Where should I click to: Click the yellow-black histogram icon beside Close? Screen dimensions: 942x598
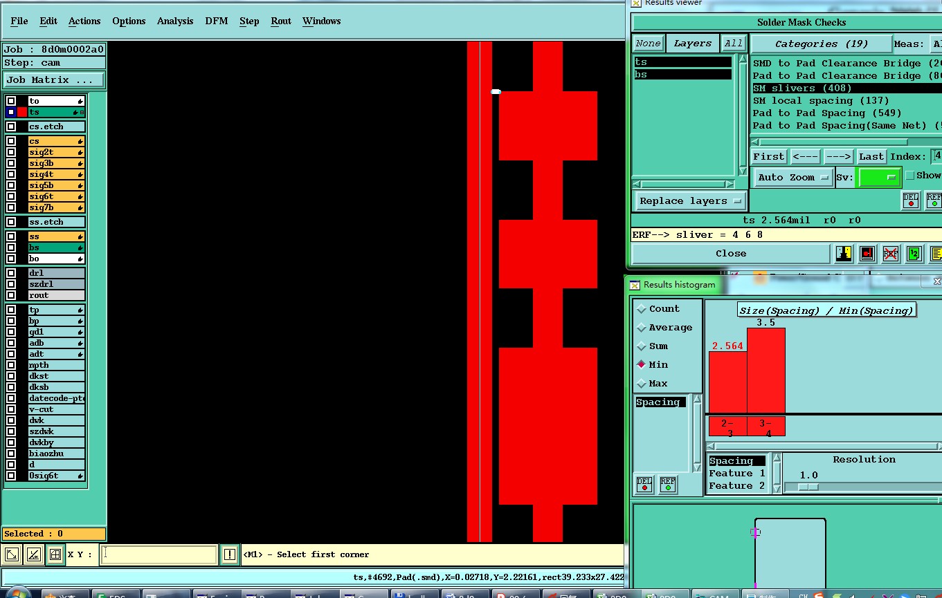[x=843, y=254]
